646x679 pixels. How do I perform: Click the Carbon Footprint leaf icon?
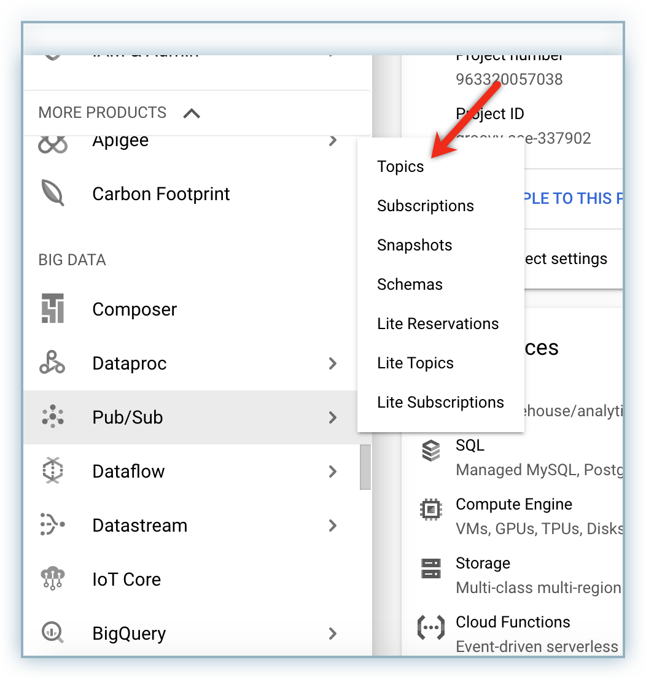click(52, 193)
